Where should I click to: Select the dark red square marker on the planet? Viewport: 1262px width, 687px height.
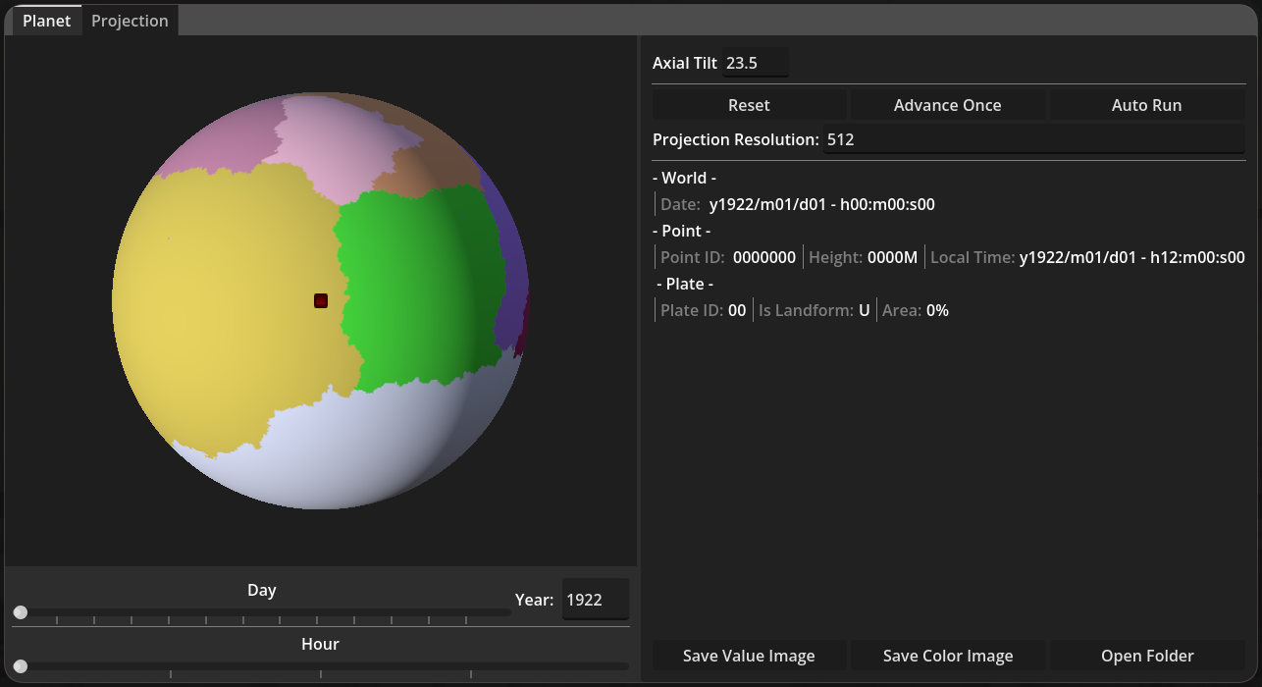(x=321, y=300)
